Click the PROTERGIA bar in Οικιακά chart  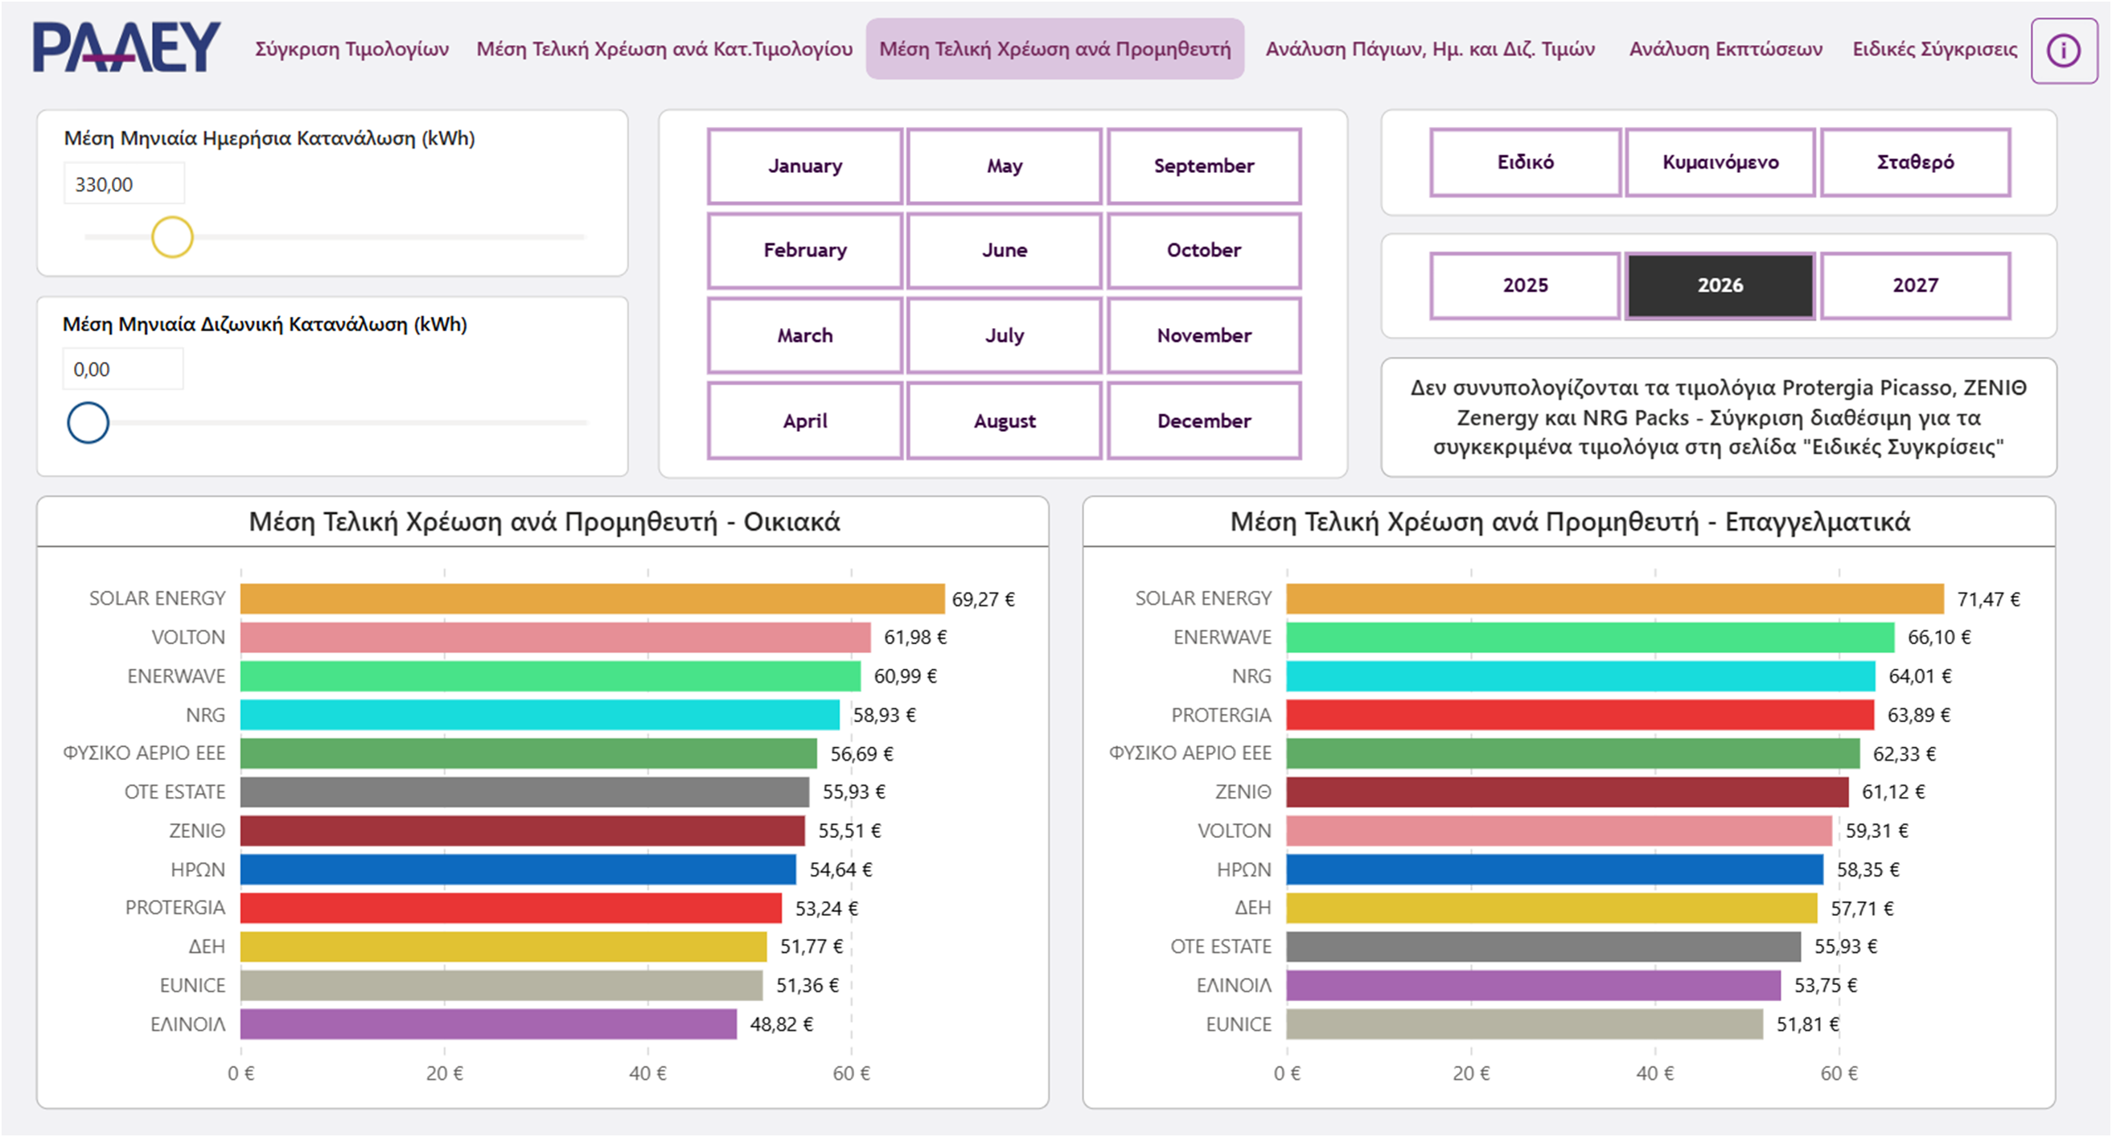pos(511,908)
